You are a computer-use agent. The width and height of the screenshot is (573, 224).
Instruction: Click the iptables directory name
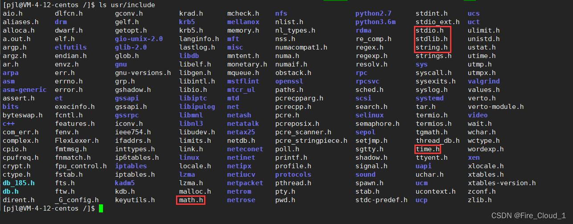tap(131, 166)
